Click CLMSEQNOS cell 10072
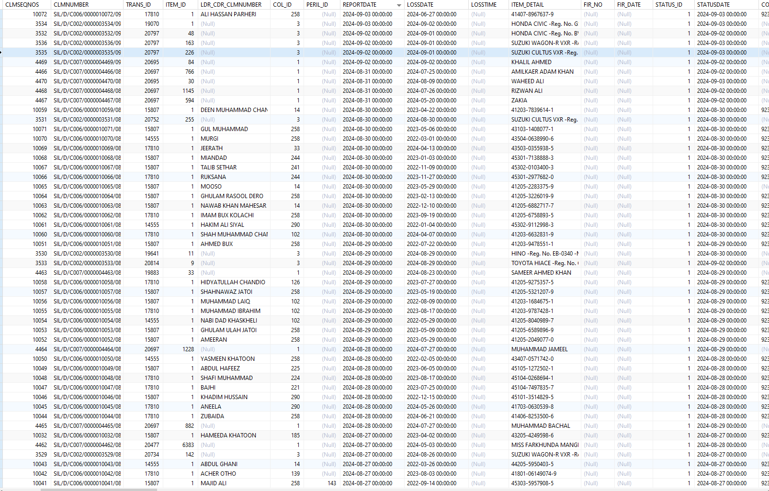Viewport: 769px width, 491px height. tap(27, 14)
